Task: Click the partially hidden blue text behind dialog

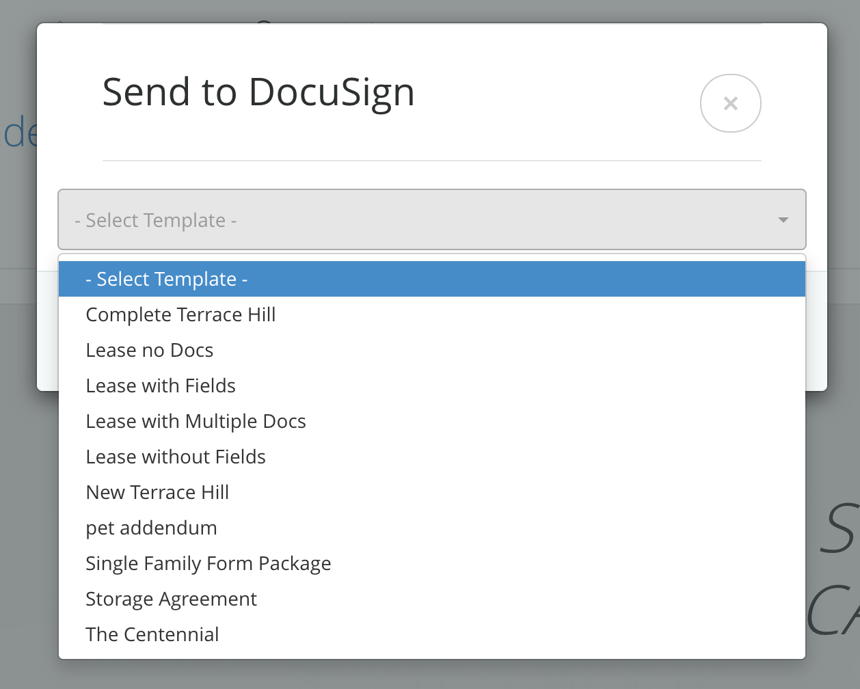Action: (x=19, y=133)
